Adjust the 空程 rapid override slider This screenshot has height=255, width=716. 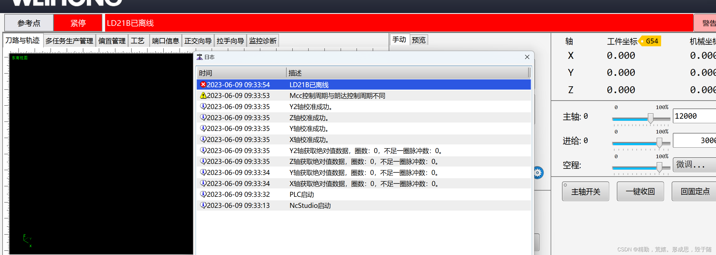659,167
